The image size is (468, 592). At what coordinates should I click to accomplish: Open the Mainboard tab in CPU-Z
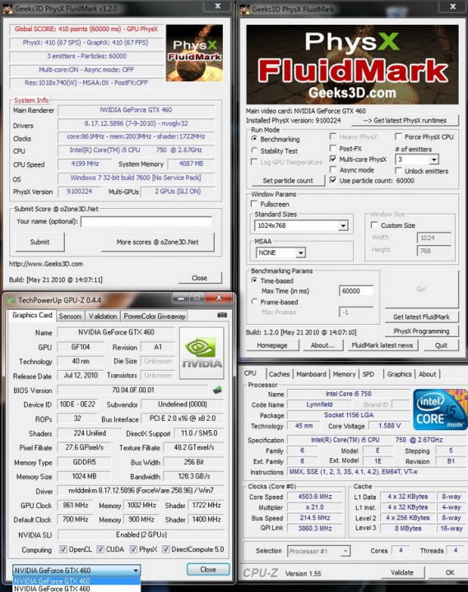click(x=311, y=374)
